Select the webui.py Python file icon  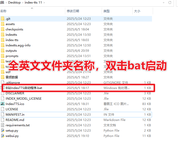tap(3, 136)
